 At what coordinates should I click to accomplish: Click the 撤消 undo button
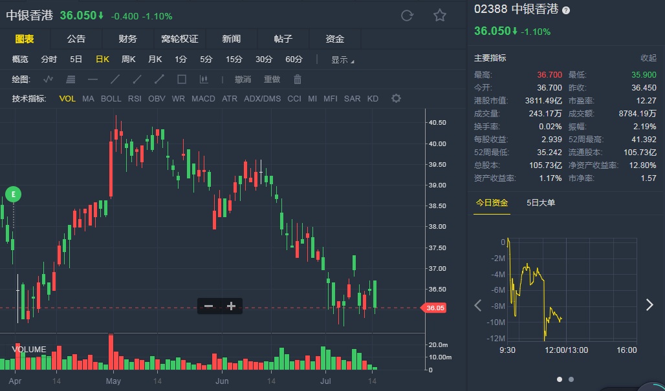[243, 79]
